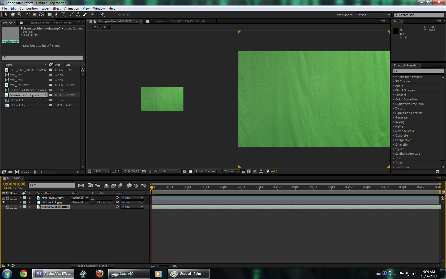This screenshot has height=279, width=446.
Task: Choose the Clone Stamp tool
Action: [78, 15]
